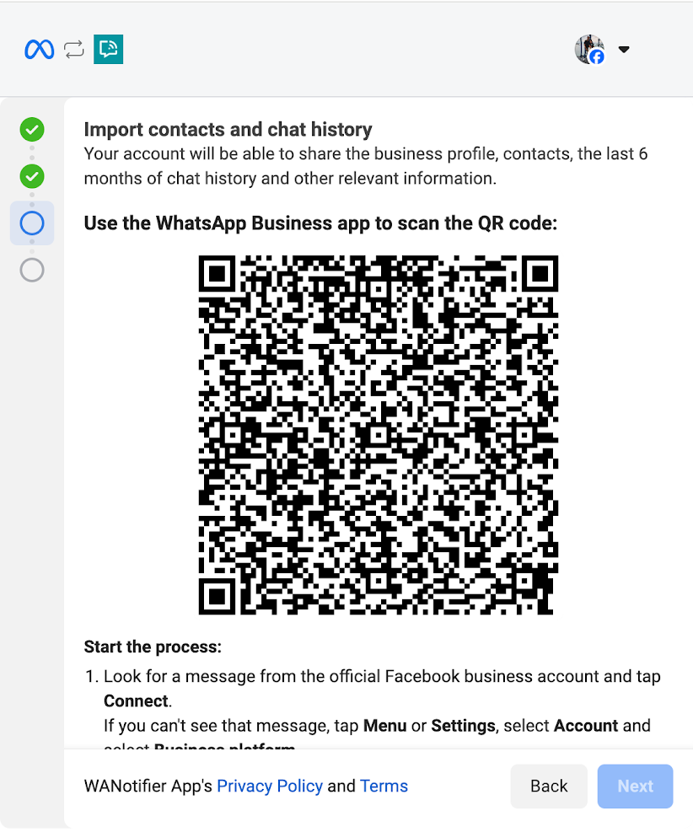Continue with the Next button
Image resolution: width=693 pixels, height=832 pixels.
(635, 786)
